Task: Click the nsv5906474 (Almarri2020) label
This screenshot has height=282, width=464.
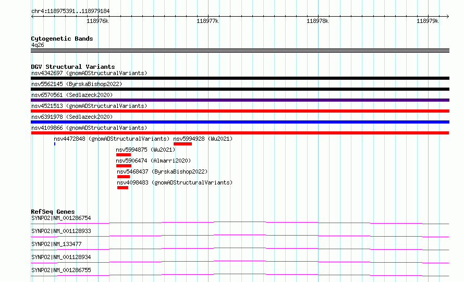Action: coord(153,161)
